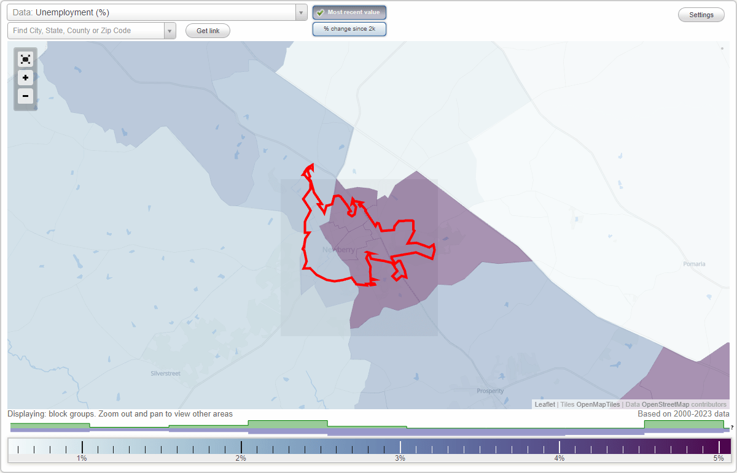Click the Leaflet attribution link
The height and width of the screenshot is (473, 737).
pyautogui.click(x=544, y=404)
